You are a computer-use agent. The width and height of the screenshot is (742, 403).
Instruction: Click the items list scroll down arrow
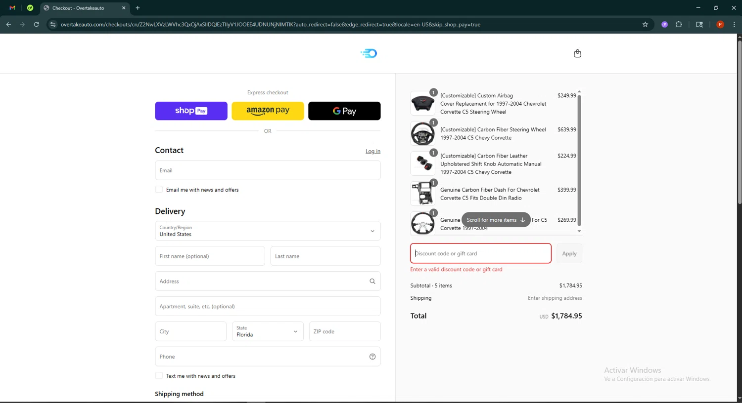click(579, 231)
